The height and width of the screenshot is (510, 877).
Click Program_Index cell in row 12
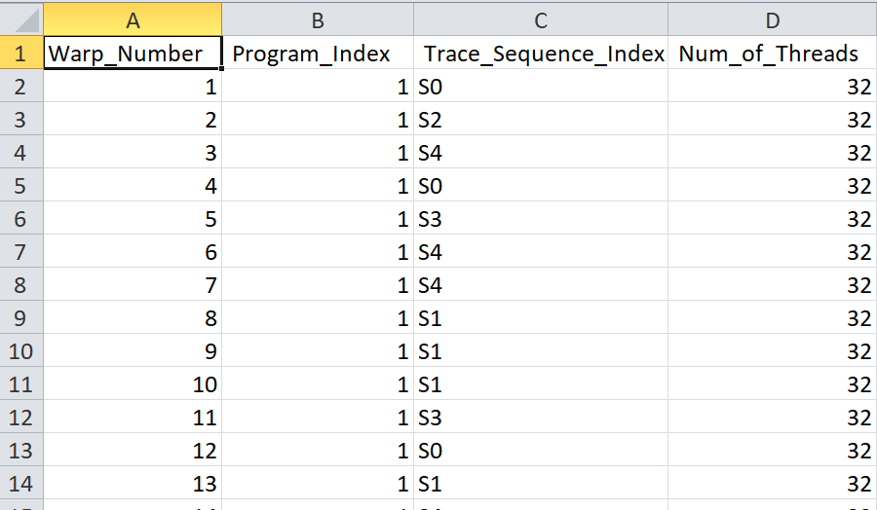pos(318,418)
